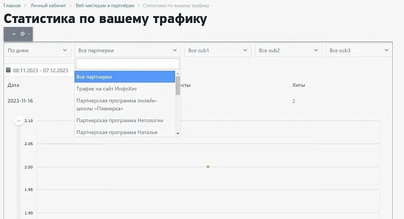Expand the 'Все sub2' dropdown
This screenshot has width=404, height=219.
[x=288, y=50]
